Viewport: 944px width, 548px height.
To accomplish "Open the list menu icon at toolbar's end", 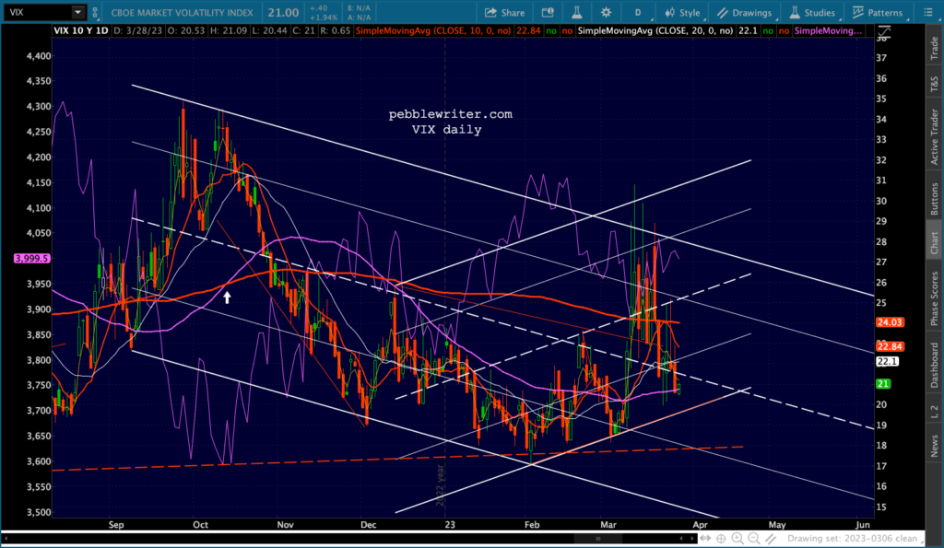I will [x=928, y=13].
